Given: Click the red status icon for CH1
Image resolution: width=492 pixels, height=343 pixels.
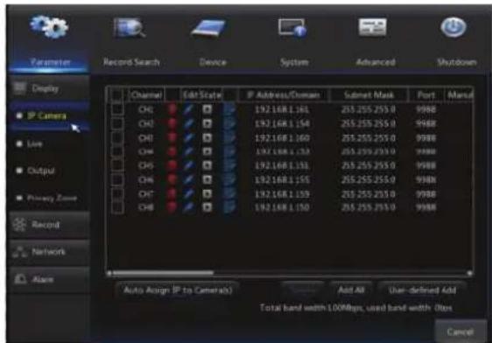Looking at the screenshot, I should 172,109.
